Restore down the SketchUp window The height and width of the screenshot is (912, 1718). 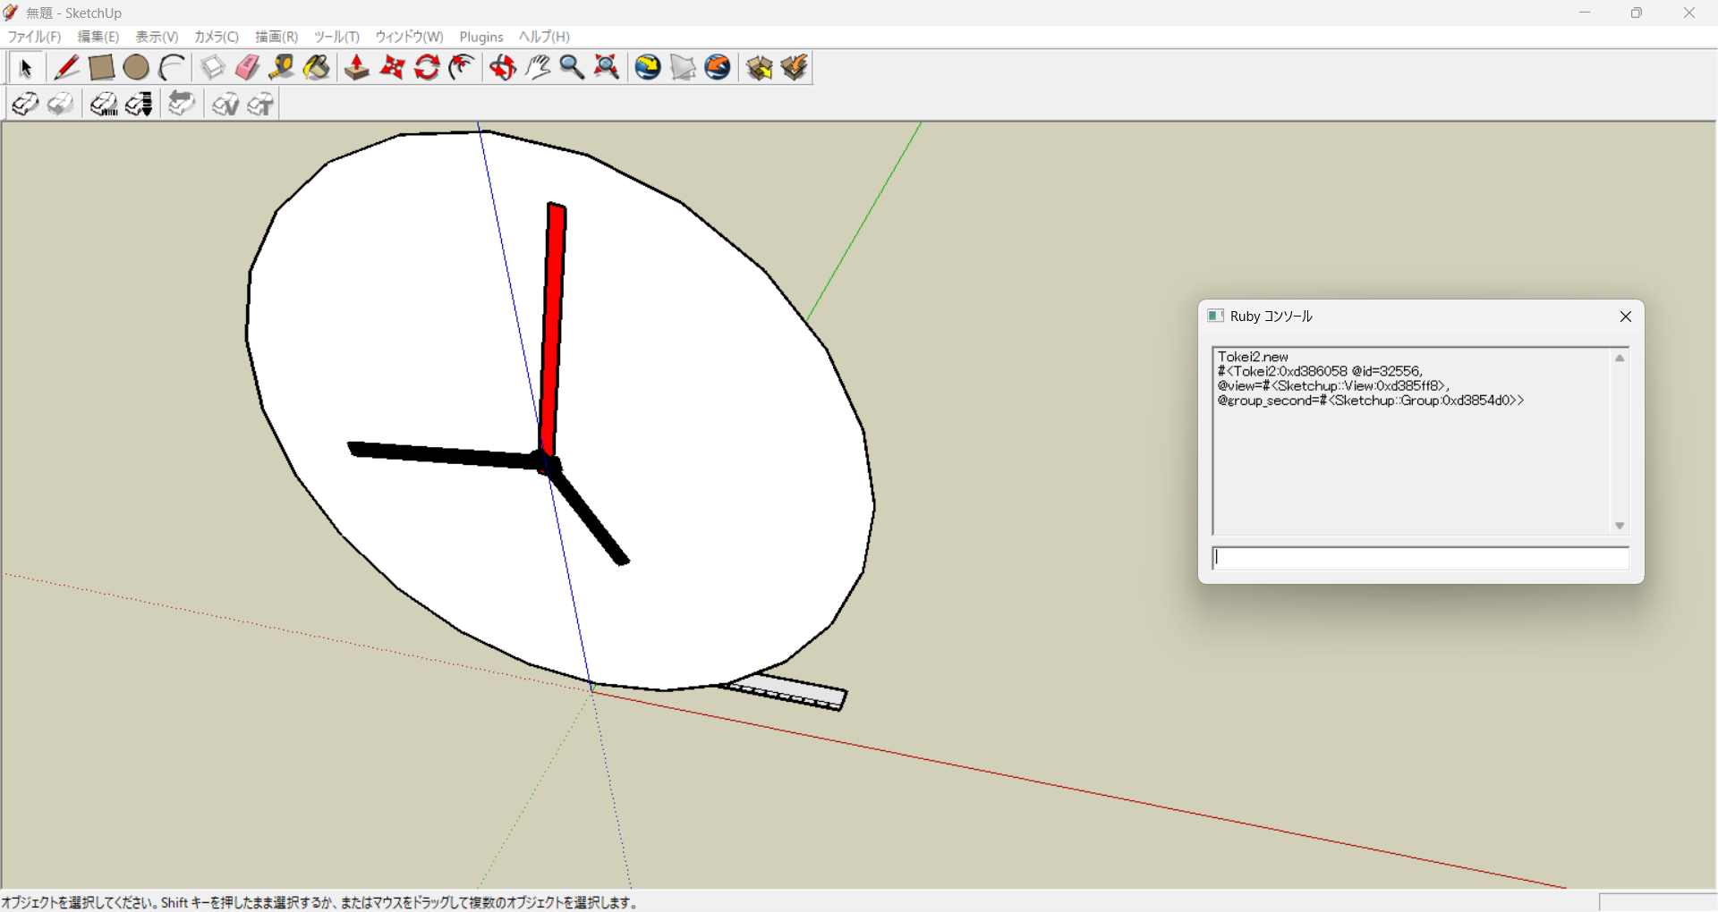pyautogui.click(x=1637, y=13)
